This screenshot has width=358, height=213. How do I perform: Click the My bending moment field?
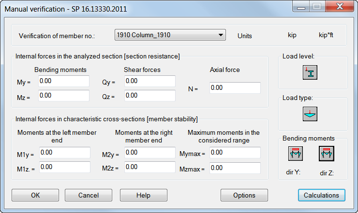(x=64, y=81)
